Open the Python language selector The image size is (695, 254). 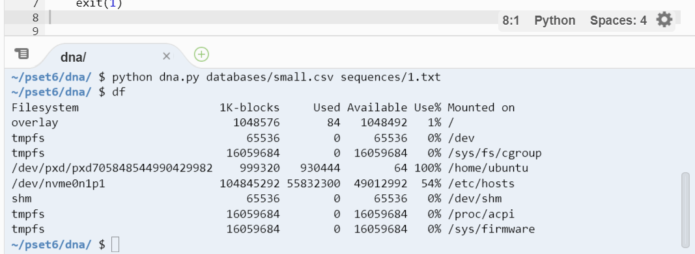coord(554,20)
